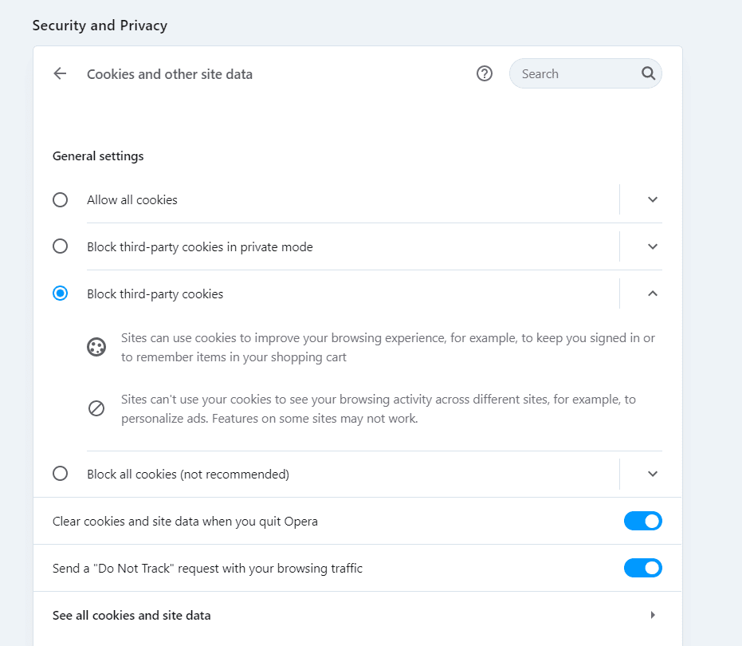The height and width of the screenshot is (646, 742).
Task: Collapse Block third-party cookies details
Action: pyautogui.click(x=653, y=293)
